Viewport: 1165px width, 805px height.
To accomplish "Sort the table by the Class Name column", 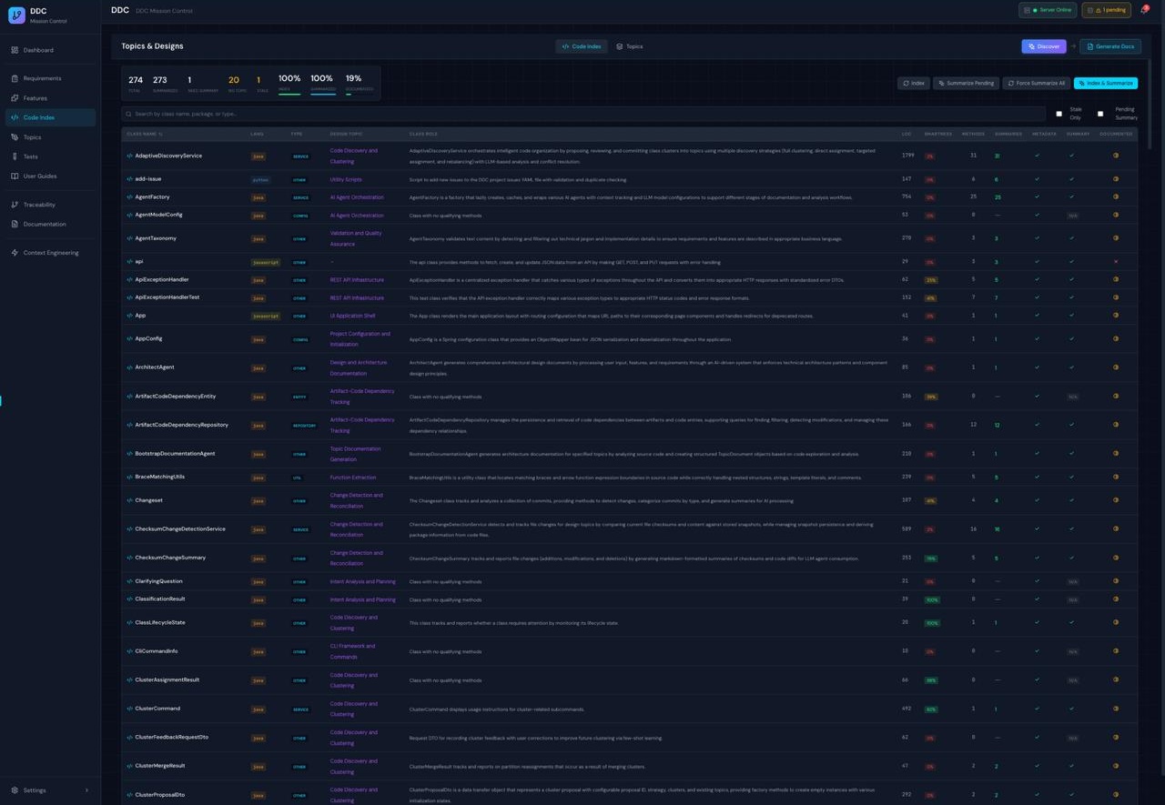I will pos(144,134).
